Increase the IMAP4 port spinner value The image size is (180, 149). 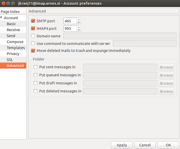point(79,27)
